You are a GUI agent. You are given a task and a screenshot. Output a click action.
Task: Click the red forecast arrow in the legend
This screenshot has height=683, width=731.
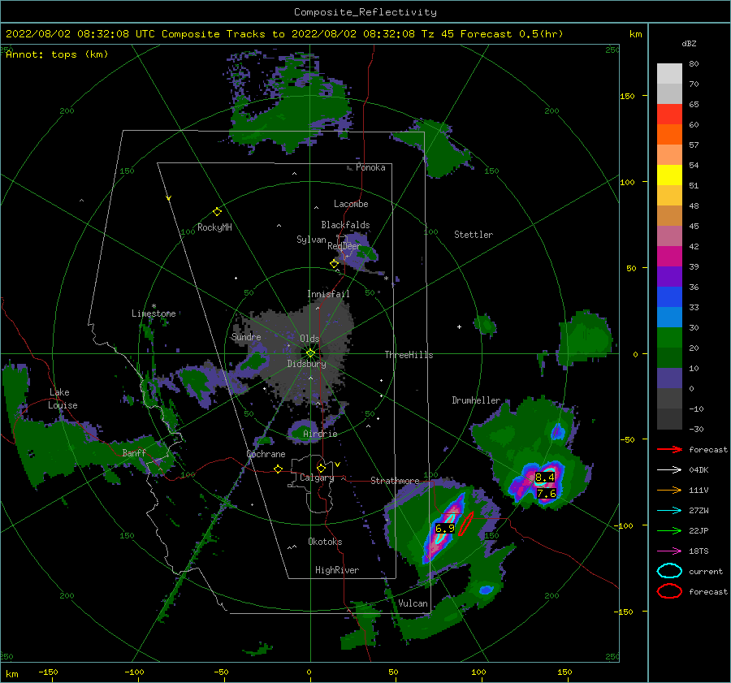669,449
